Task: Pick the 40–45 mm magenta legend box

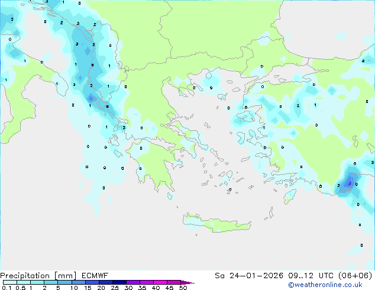Action: coord(160,282)
